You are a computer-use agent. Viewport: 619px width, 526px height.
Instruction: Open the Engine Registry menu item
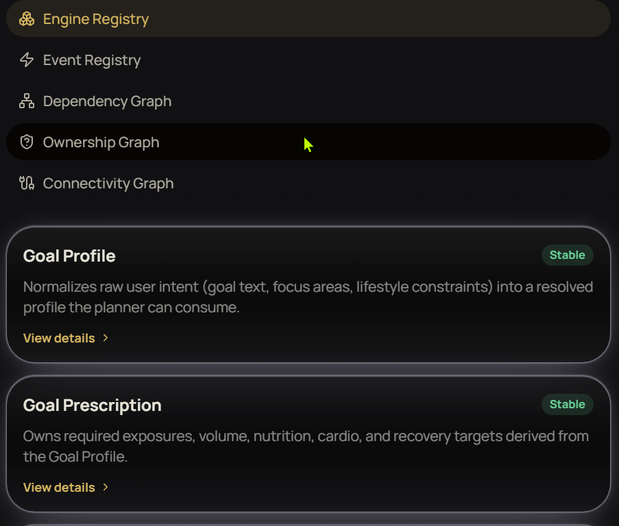click(308, 19)
